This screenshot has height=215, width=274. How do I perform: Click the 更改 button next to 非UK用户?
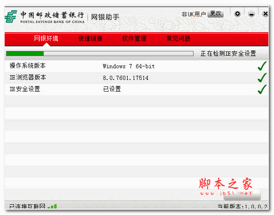(x=216, y=14)
